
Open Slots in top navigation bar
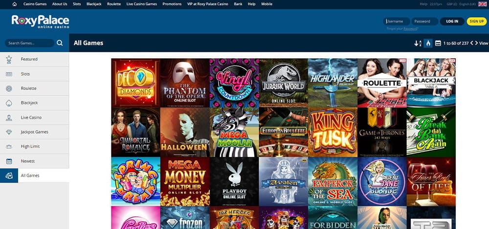(x=77, y=4)
